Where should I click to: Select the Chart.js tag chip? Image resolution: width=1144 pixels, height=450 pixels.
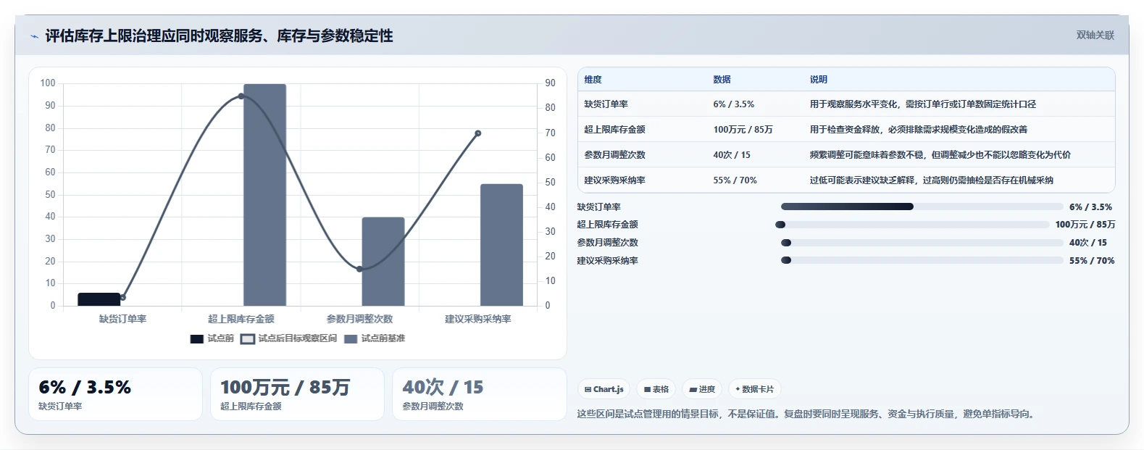coord(604,389)
